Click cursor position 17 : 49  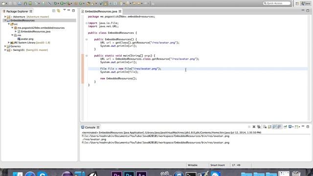[236, 165]
